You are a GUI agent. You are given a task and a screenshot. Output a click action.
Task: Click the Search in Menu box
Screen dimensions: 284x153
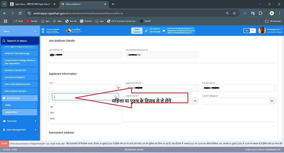[x=20, y=41]
